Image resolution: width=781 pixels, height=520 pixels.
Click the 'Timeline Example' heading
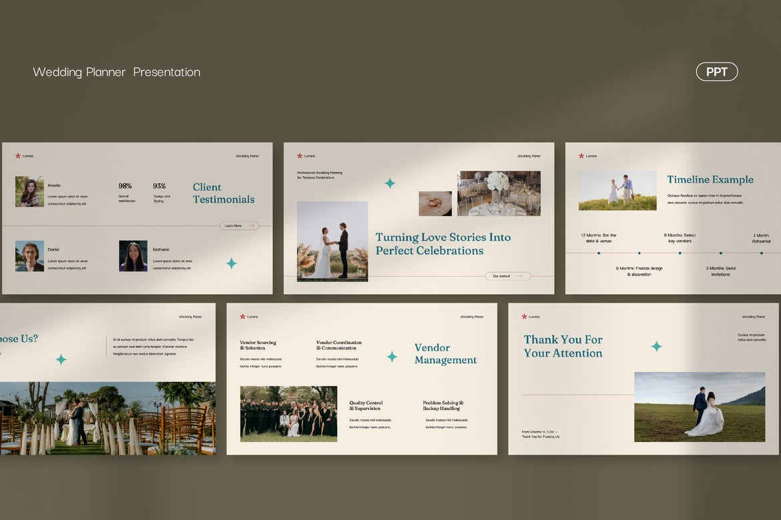point(710,179)
